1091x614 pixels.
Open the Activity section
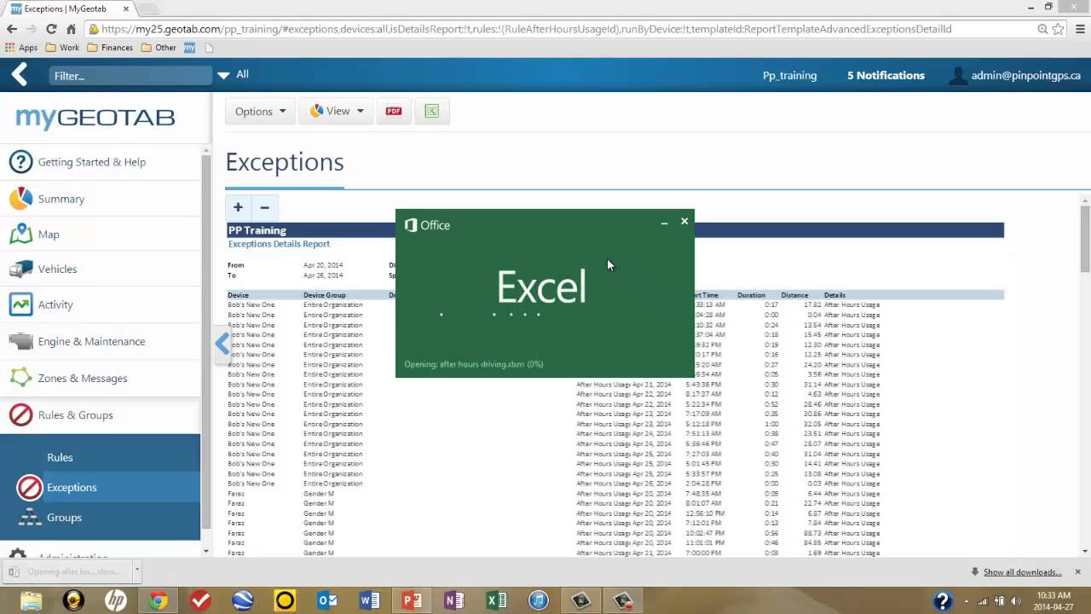tap(101, 304)
